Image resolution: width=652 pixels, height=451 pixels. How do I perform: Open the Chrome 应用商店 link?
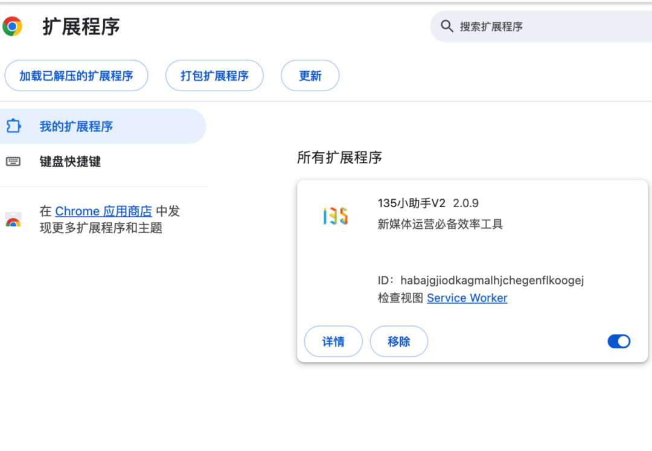tap(104, 211)
